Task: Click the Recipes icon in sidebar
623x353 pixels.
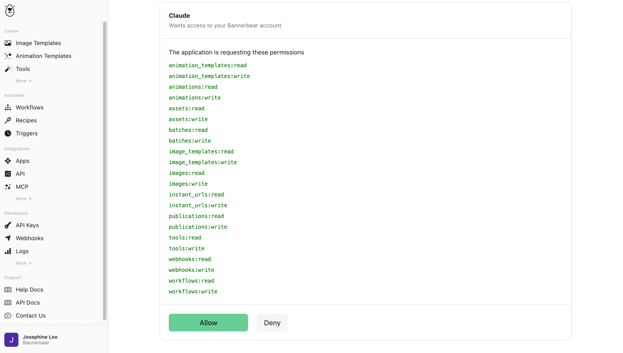Action: [x=8, y=120]
